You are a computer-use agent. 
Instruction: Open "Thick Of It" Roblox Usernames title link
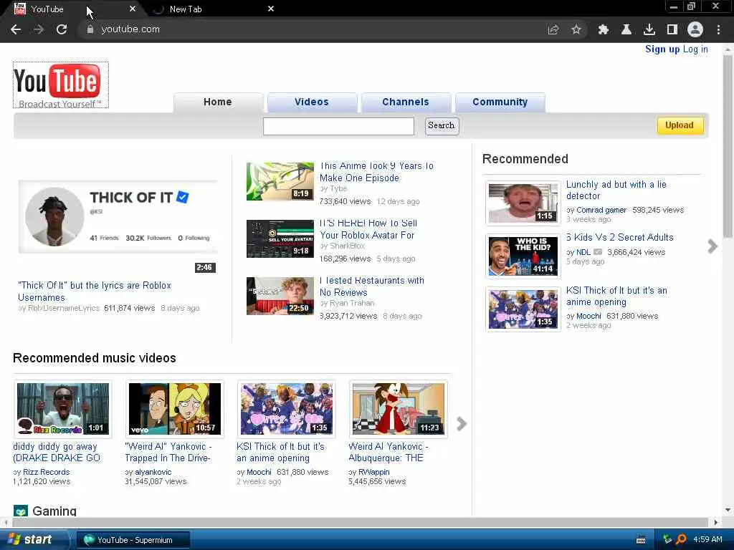(95, 291)
